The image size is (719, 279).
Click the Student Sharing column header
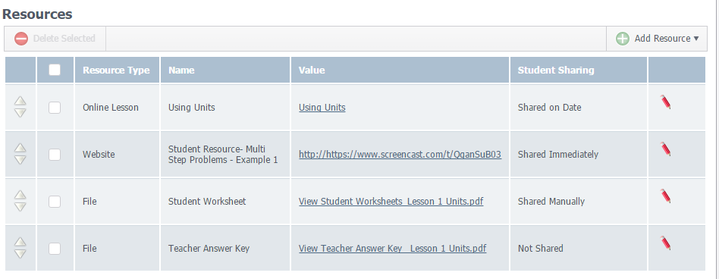pyautogui.click(x=556, y=70)
